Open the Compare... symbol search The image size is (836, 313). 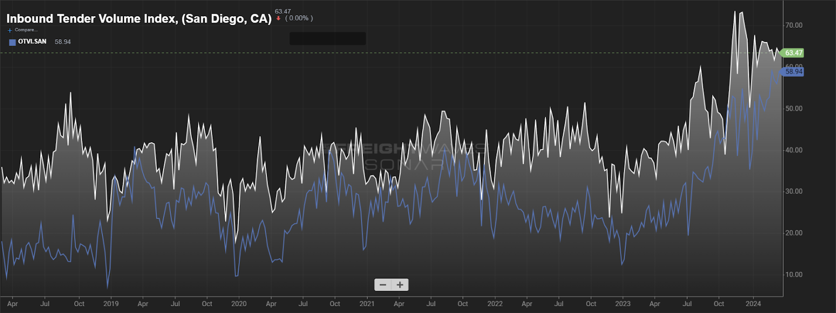(26, 30)
